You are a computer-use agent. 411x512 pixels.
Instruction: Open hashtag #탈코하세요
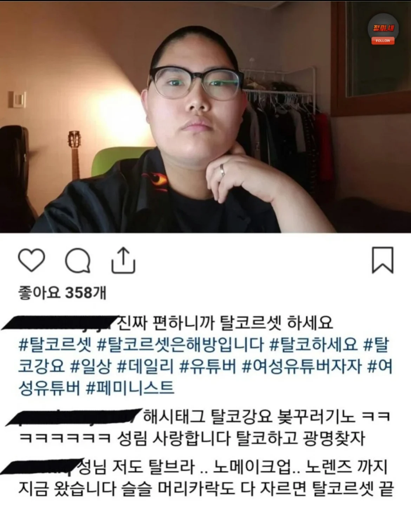click(313, 344)
